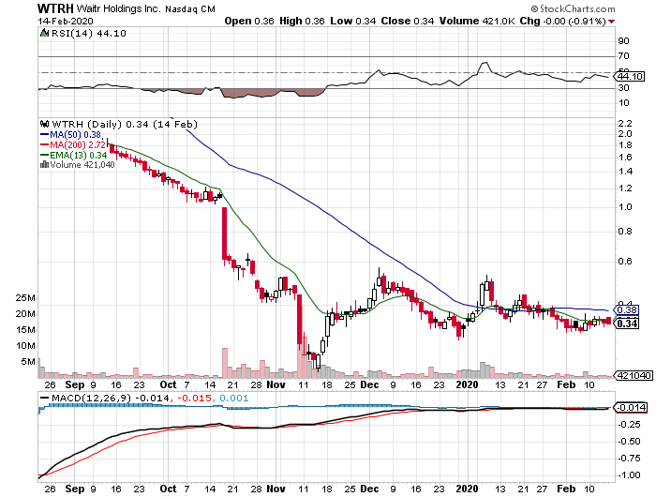Viewport: 656px width, 497px height.
Task: Click the Nov label on the MACD axis
Action: pyautogui.click(x=275, y=489)
